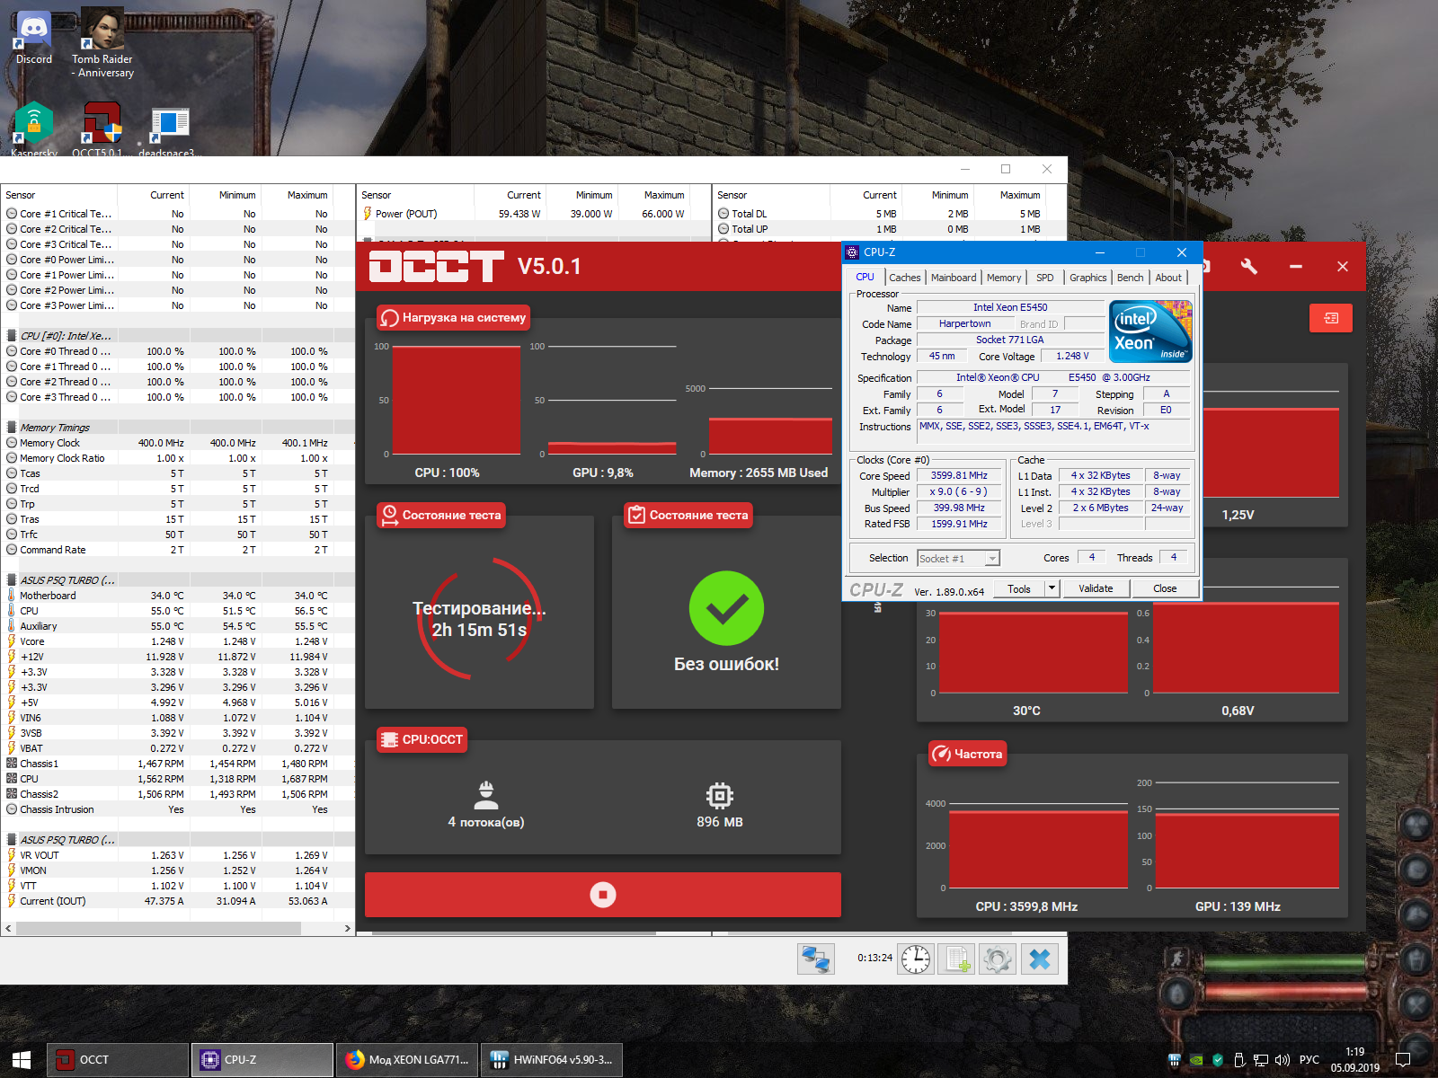Open the Discord desktop shortcut

click(34, 36)
